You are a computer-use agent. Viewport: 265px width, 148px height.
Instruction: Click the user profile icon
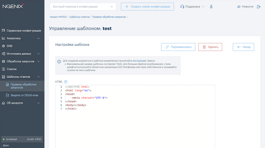point(211,7)
